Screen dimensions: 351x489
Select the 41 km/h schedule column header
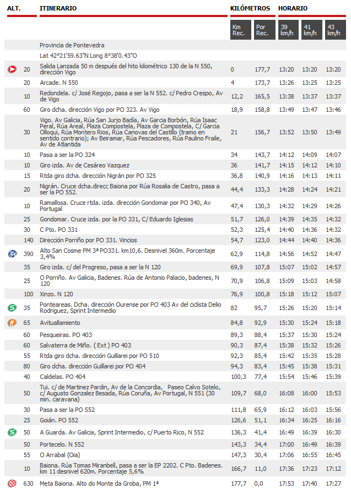(312, 30)
